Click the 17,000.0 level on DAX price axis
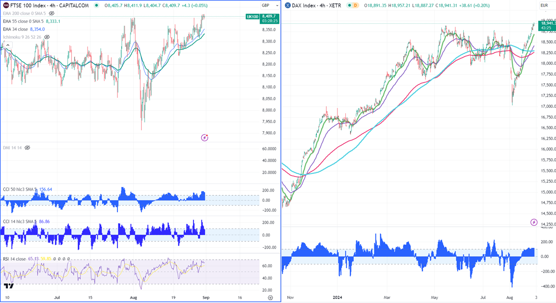The image size is (556, 303). click(x=548, y=106)
